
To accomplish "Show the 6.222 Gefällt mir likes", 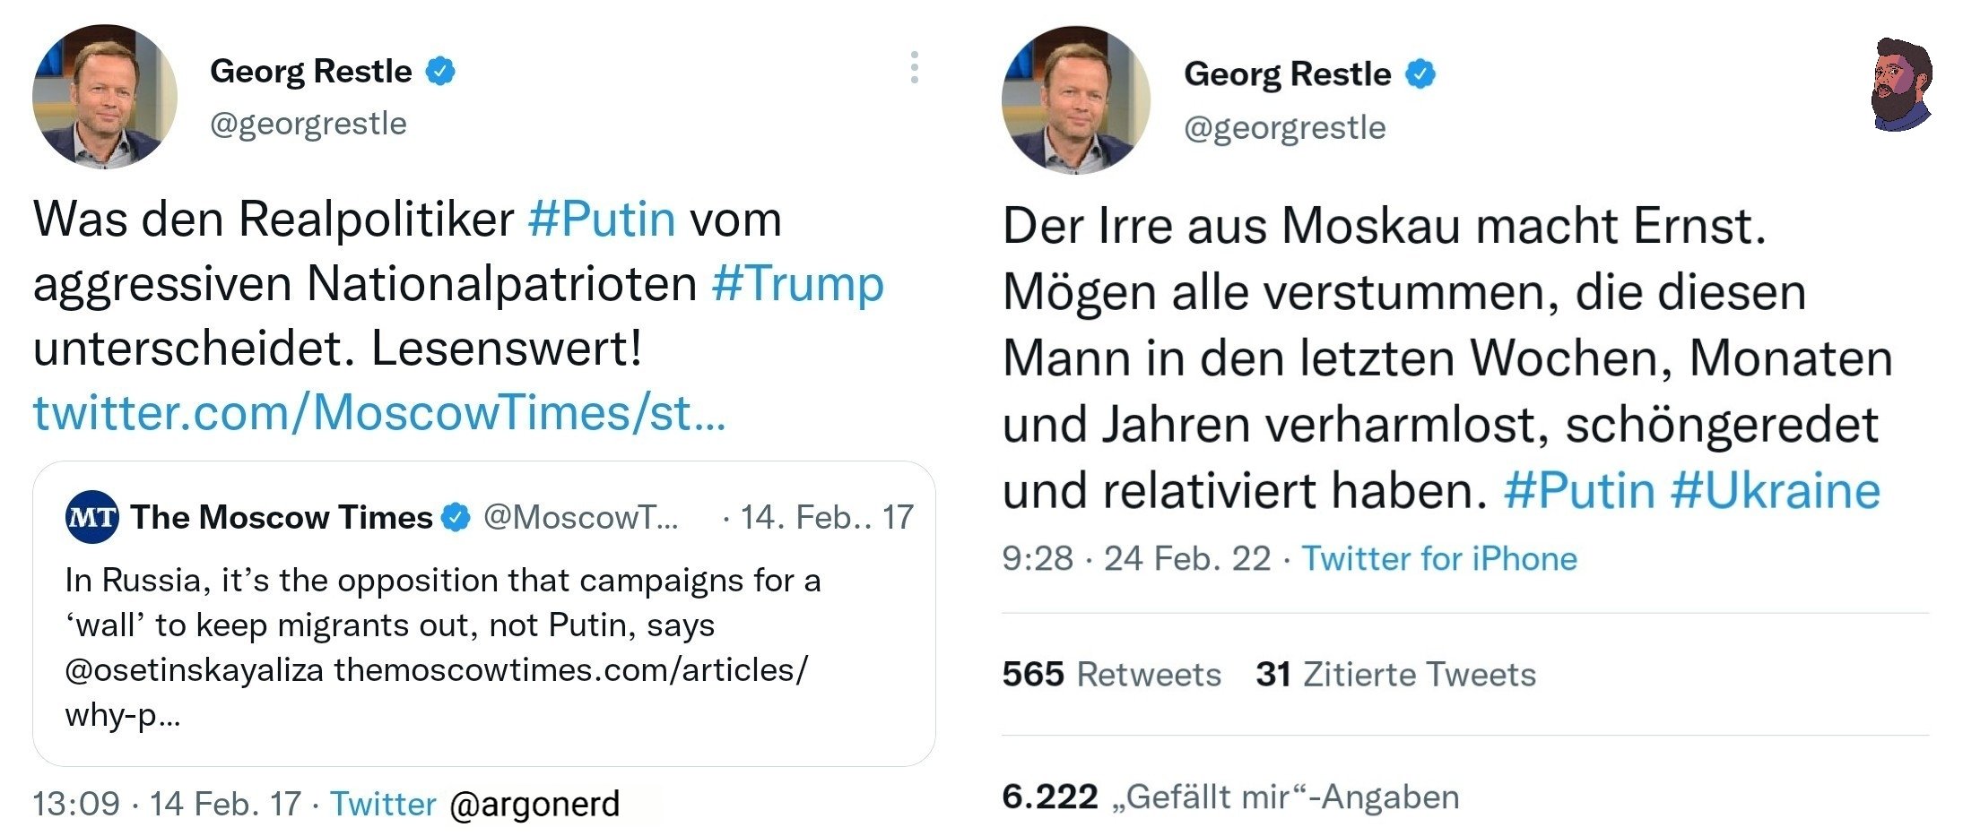I will (1230, 797).
